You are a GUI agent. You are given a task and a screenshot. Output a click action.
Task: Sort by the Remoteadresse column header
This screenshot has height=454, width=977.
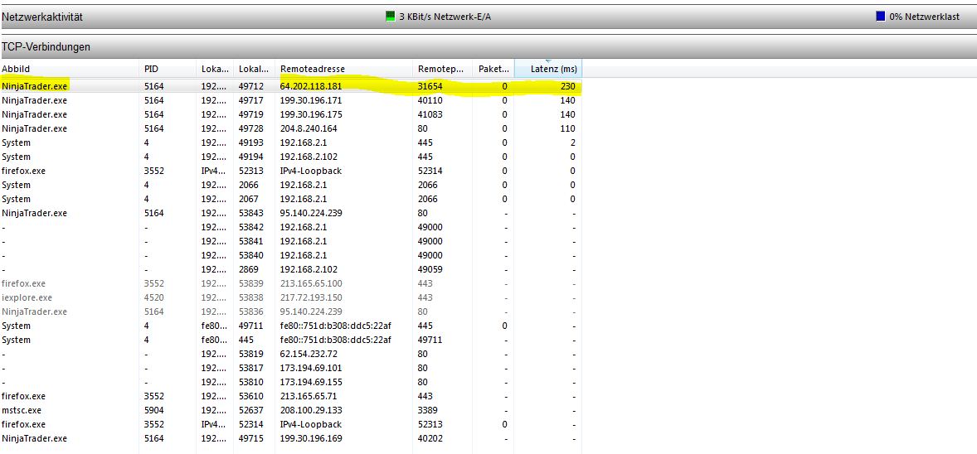(x=343, y=69)
